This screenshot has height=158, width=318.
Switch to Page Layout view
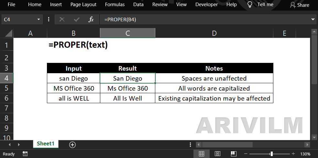point(218,154)
